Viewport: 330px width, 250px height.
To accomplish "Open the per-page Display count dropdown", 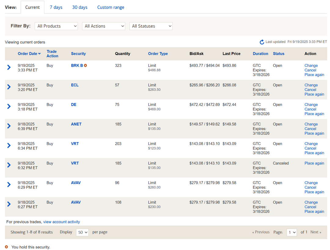I will coord(82,232).
